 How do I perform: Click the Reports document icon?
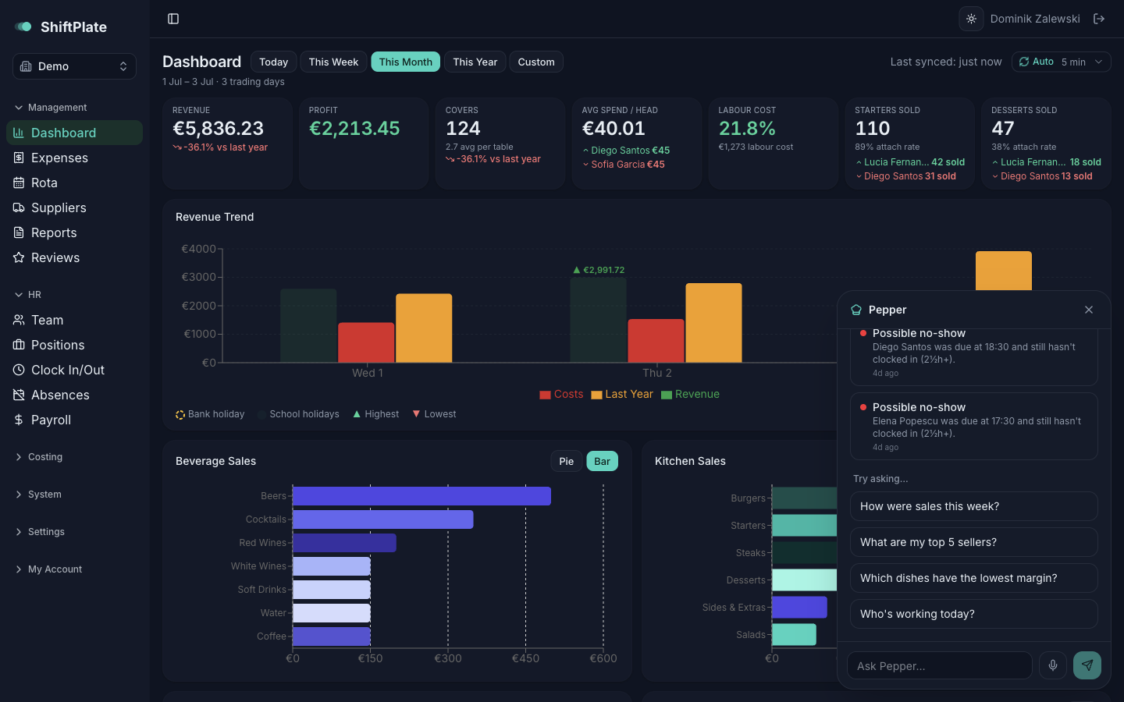[19, 232]
